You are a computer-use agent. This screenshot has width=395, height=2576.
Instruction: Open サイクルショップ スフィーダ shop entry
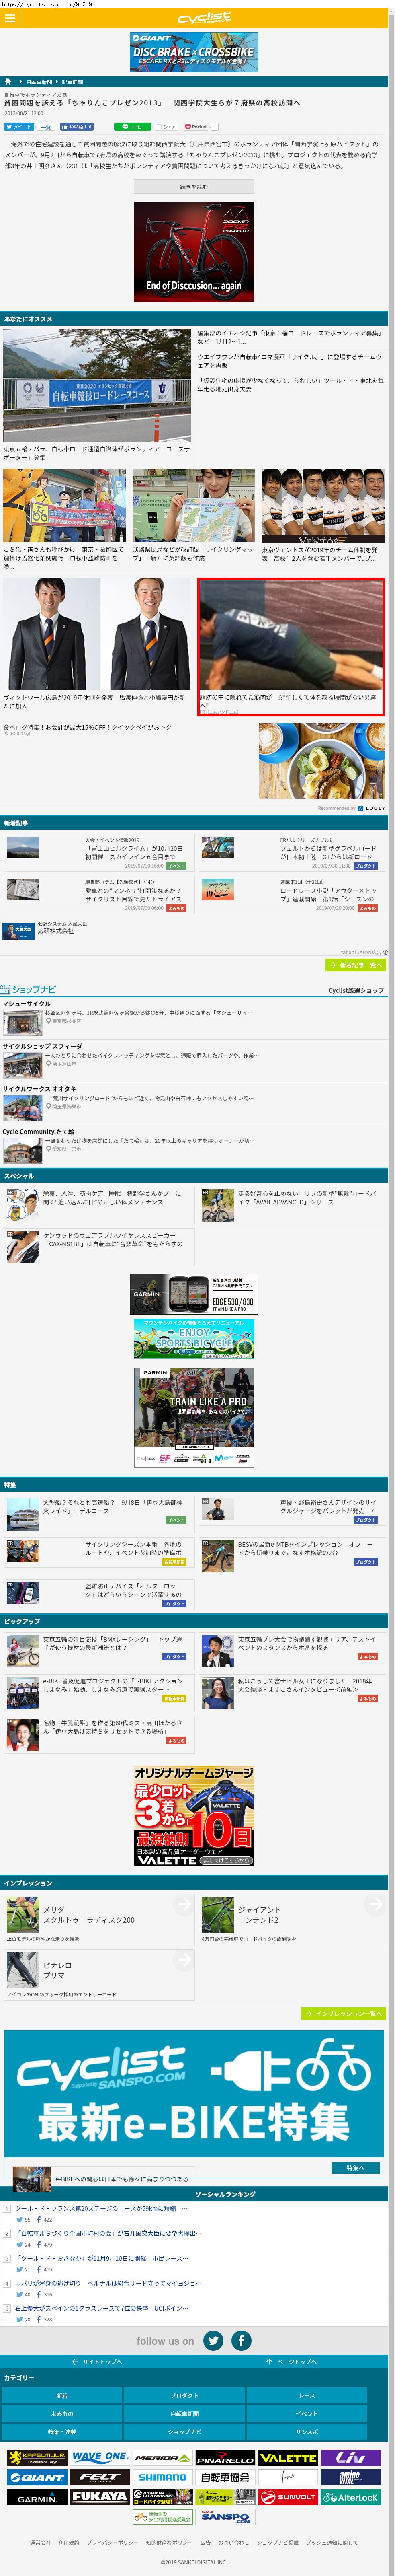tap(194, 1059)
